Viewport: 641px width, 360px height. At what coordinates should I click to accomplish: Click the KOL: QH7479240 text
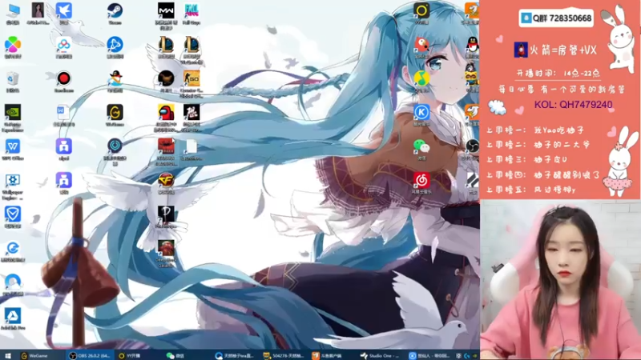tap(573, 105)
